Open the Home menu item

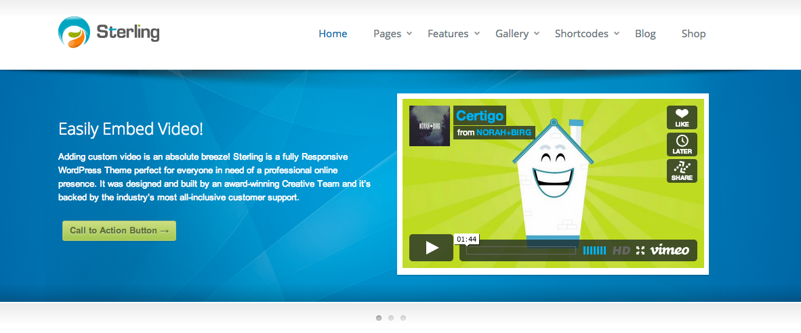pyautogui.click(x=333, y=34)
